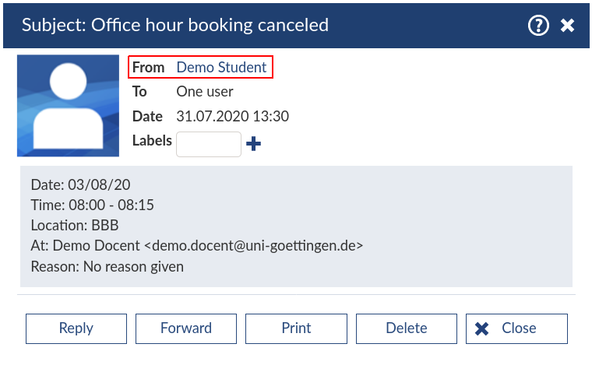592x365 pixels.
Task: Click the docent email address line
Action: click(197, 246)
